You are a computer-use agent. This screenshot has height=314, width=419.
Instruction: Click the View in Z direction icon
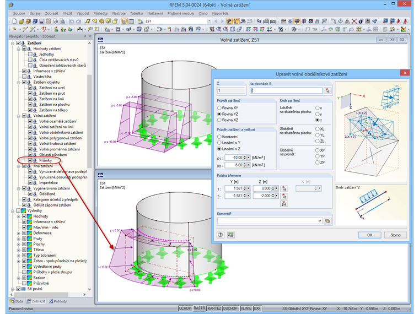pos(262,29)
